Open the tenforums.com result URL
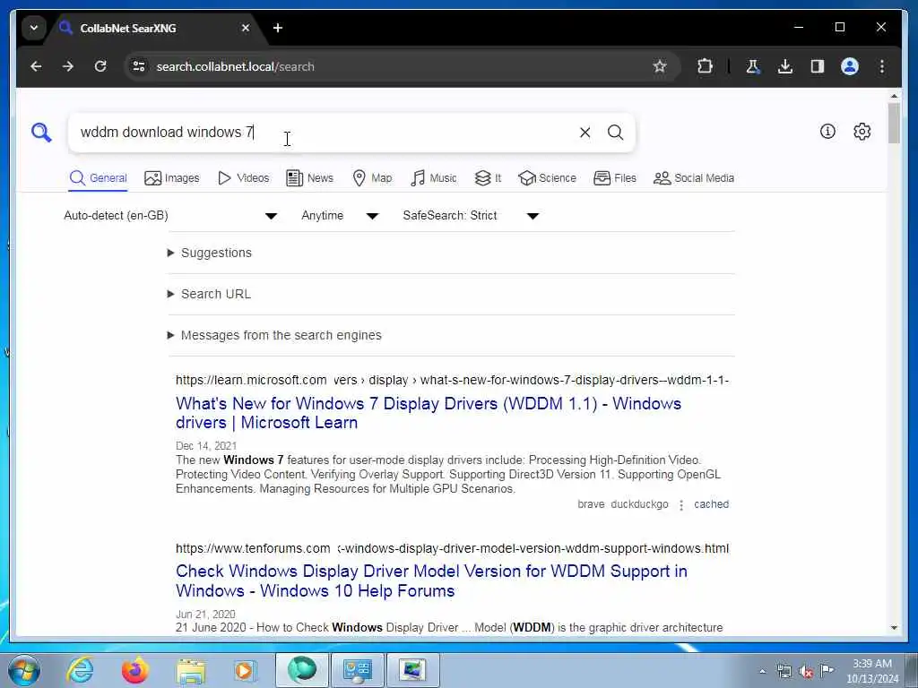This screenshot has height=688, width=918. (452, 549)
